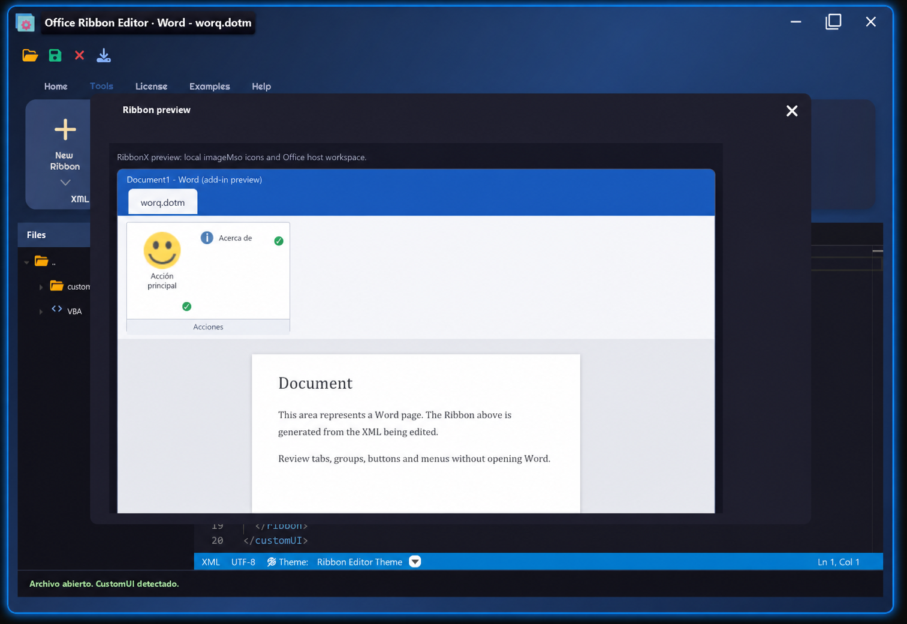Click Document1 - Word preview title bar
907x624 pixels.
tap(194, 179)
